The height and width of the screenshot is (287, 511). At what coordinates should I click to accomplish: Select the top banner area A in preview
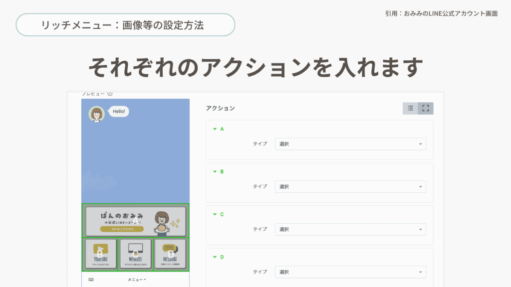click(x=135, y=221)
